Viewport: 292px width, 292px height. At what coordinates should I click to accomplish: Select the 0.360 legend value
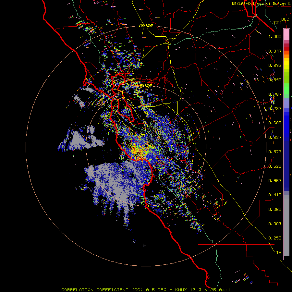[x=275, y=210]
